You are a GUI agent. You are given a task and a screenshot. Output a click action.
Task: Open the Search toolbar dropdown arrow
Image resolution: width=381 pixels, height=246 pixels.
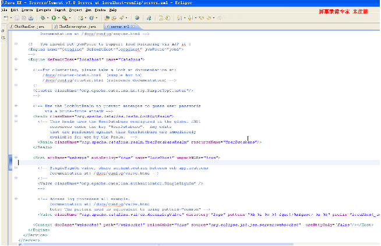click(x=126, y=18)
